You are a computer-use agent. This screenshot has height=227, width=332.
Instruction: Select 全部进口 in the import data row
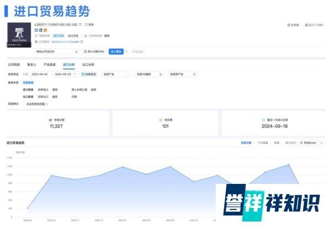[43, 89]
